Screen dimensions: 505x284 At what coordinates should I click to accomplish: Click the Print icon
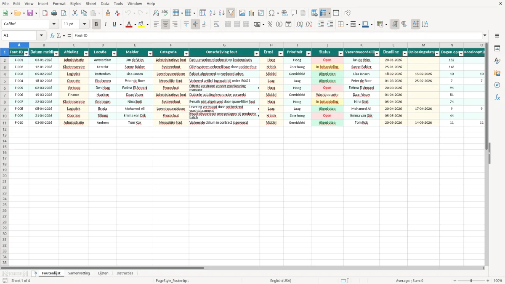(x=54, y=13)
